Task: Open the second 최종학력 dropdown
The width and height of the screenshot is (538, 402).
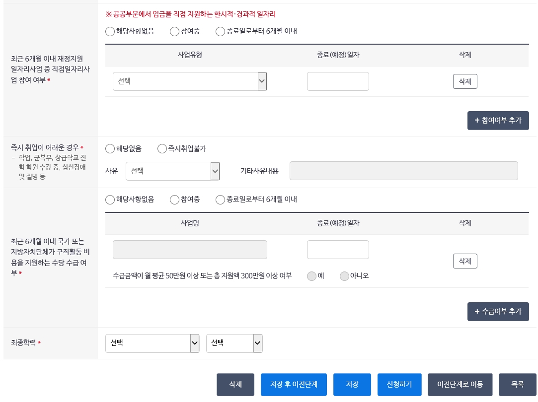Action: point(234,343)
